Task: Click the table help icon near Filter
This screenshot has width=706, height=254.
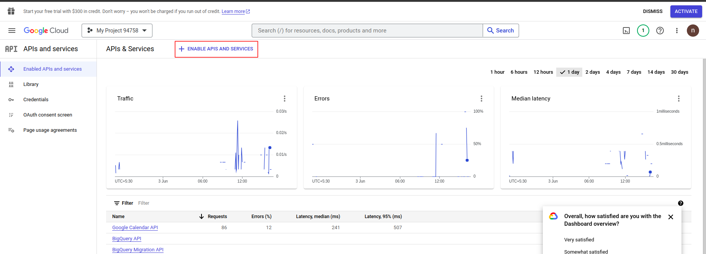Action: [x=681, y=203]
